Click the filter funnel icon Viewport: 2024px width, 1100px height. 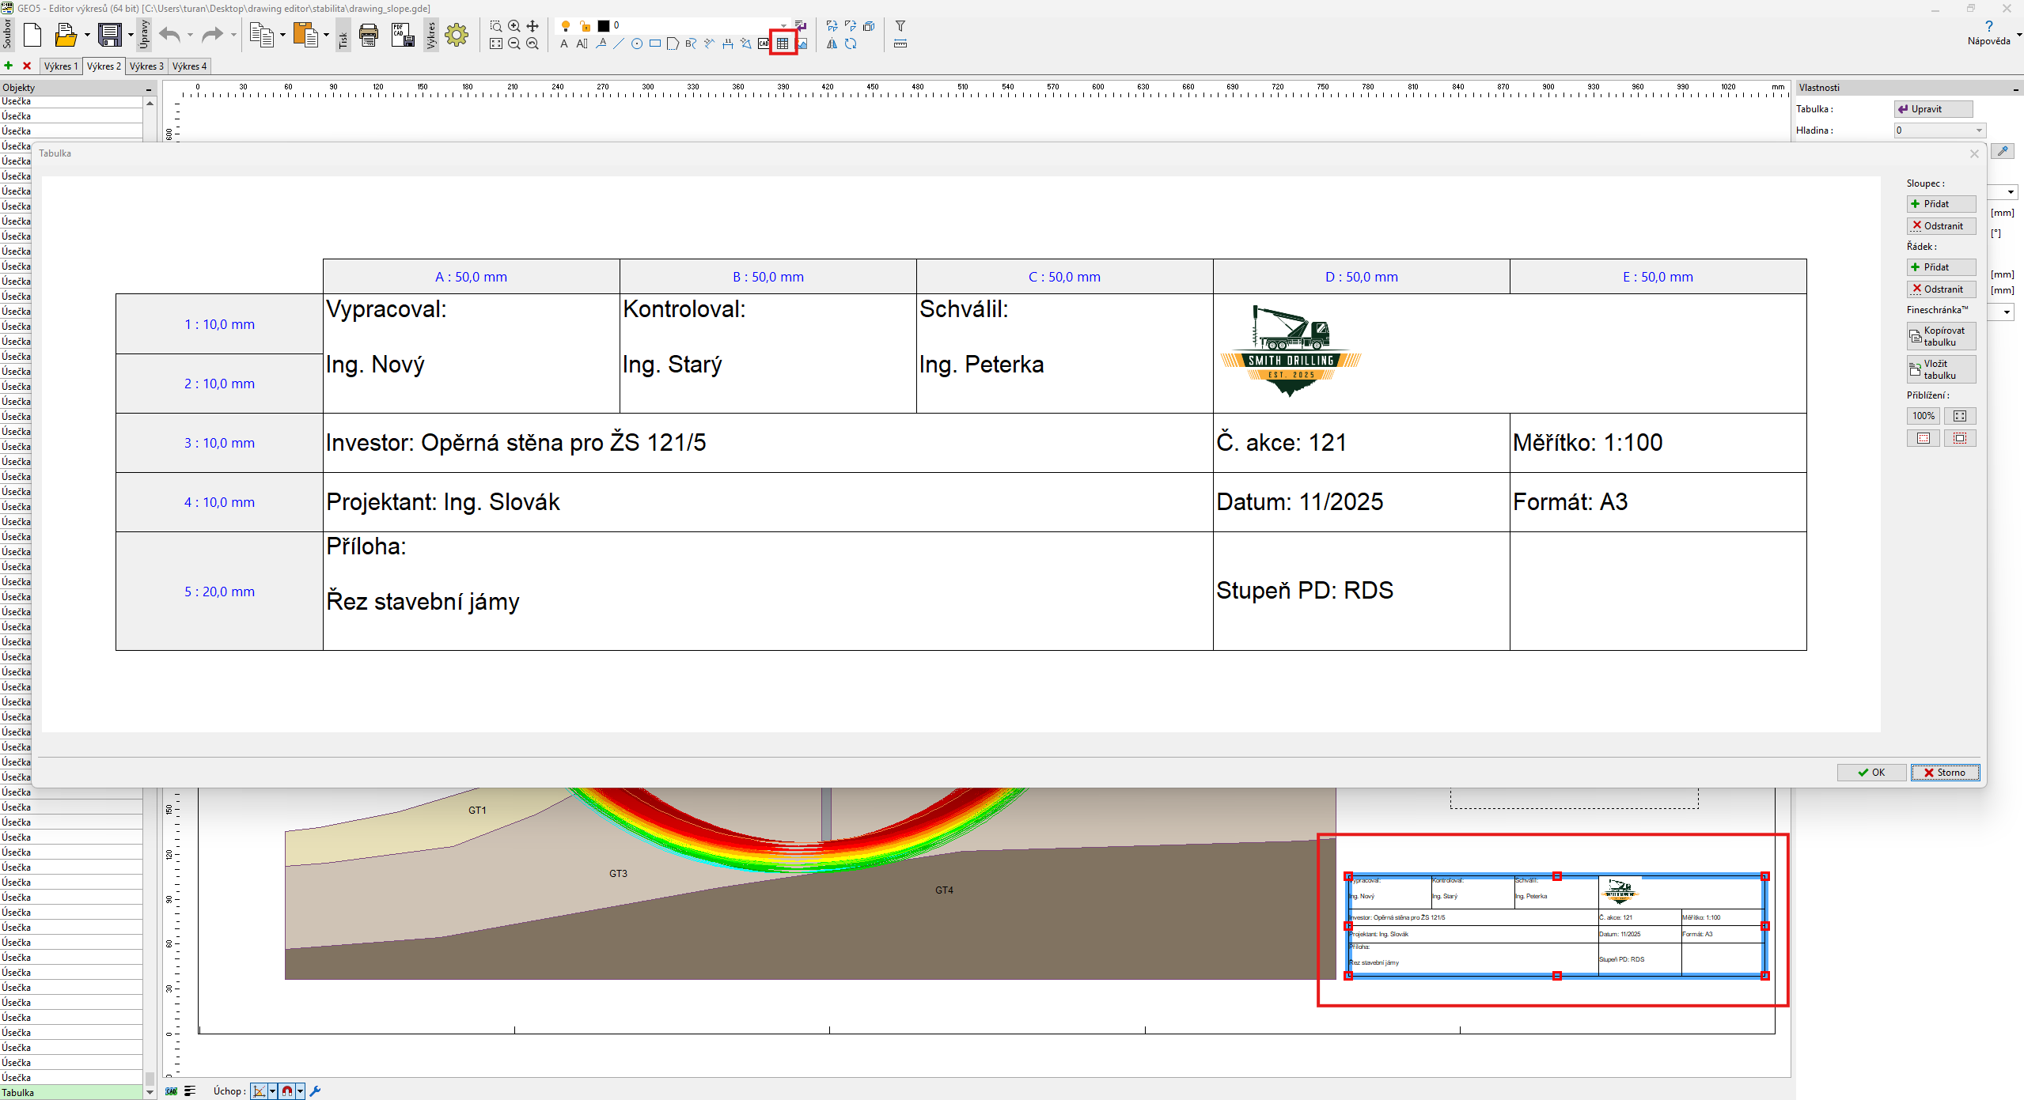(x=900, y=26)
